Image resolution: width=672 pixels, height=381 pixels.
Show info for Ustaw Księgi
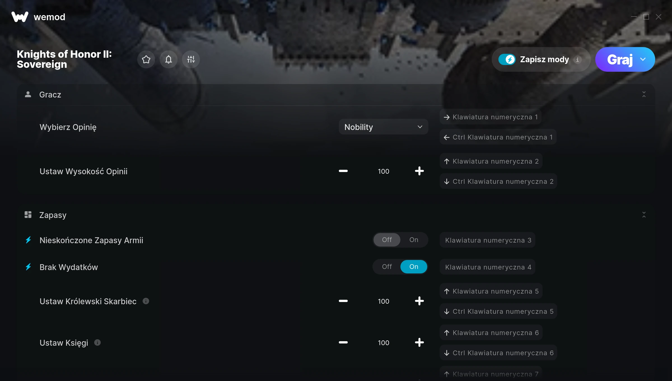click(97, 343)
